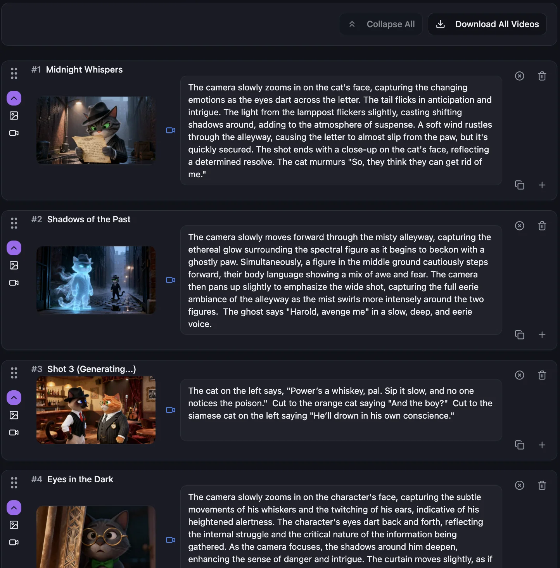Copy shot #3 with the duplicate icon
560x568 pixels.
[519, 445]
